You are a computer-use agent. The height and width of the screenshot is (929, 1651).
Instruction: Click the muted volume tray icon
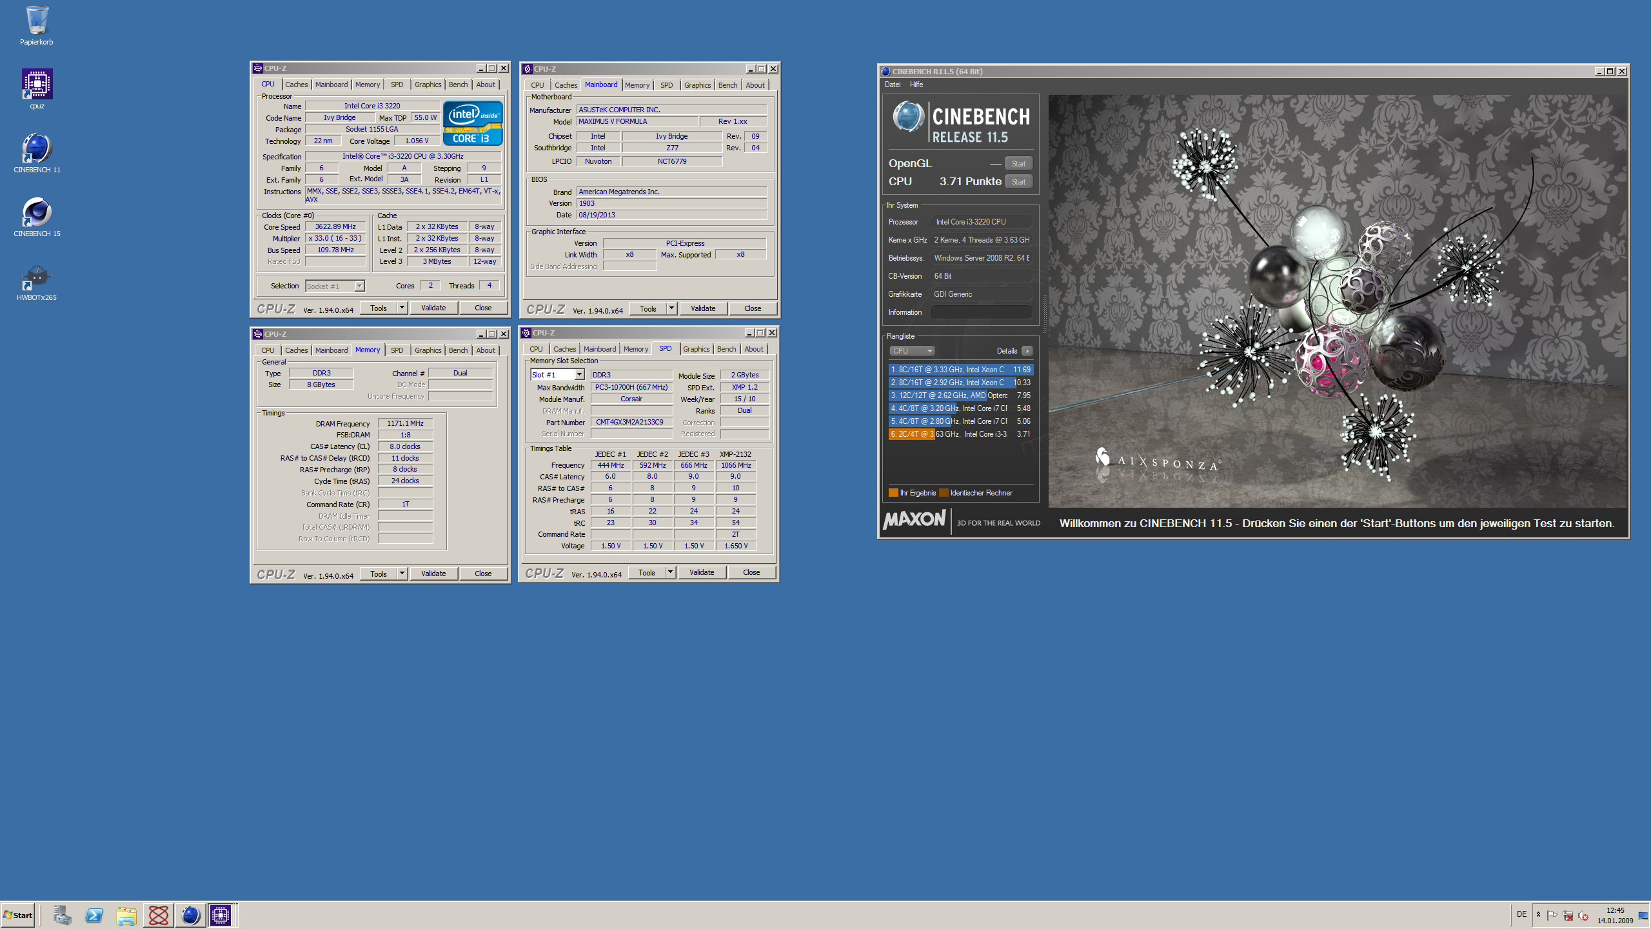[x=1583, y=915]
